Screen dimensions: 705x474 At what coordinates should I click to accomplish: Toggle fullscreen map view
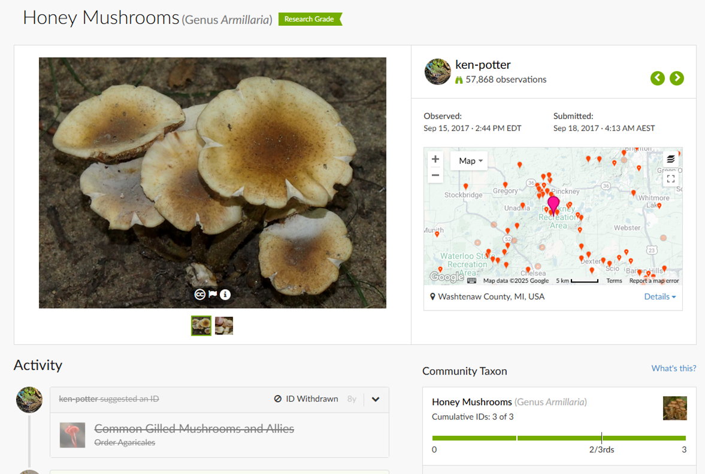(x=670, y=178)
